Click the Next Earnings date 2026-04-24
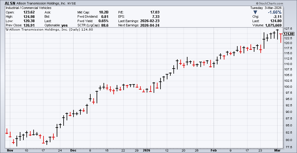Viewport: 297px width, 153px height. click(151, 25)
